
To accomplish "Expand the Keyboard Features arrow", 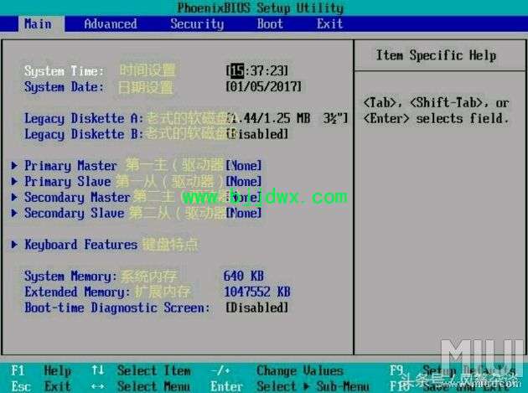I will click(14, 245).
